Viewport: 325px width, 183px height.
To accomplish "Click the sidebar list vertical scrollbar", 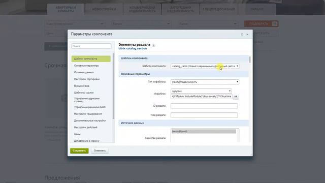I will [113, 86].
